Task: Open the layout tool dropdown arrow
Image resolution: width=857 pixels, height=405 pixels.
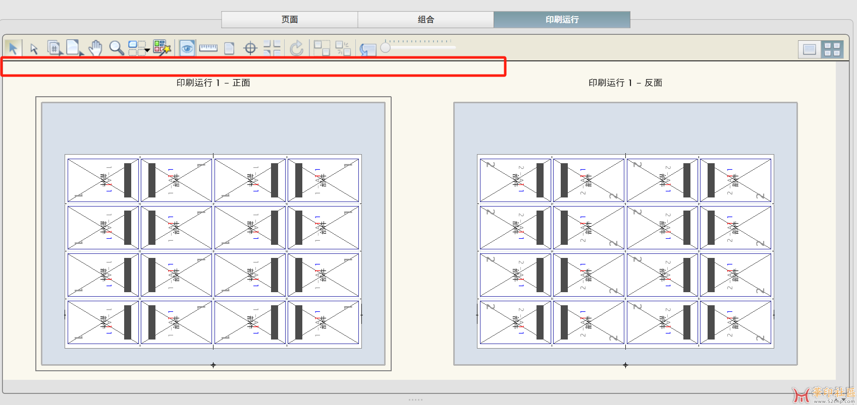Action: tap(147, 50)
